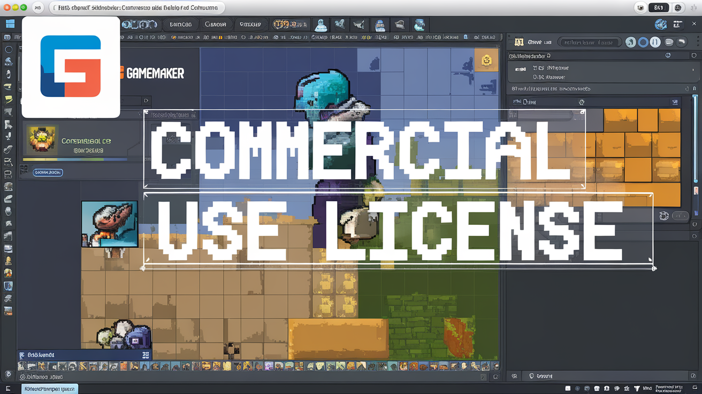Click the dark pill button beside the camera icon
This screenshot has height=394, width=702.
point(659,7)
